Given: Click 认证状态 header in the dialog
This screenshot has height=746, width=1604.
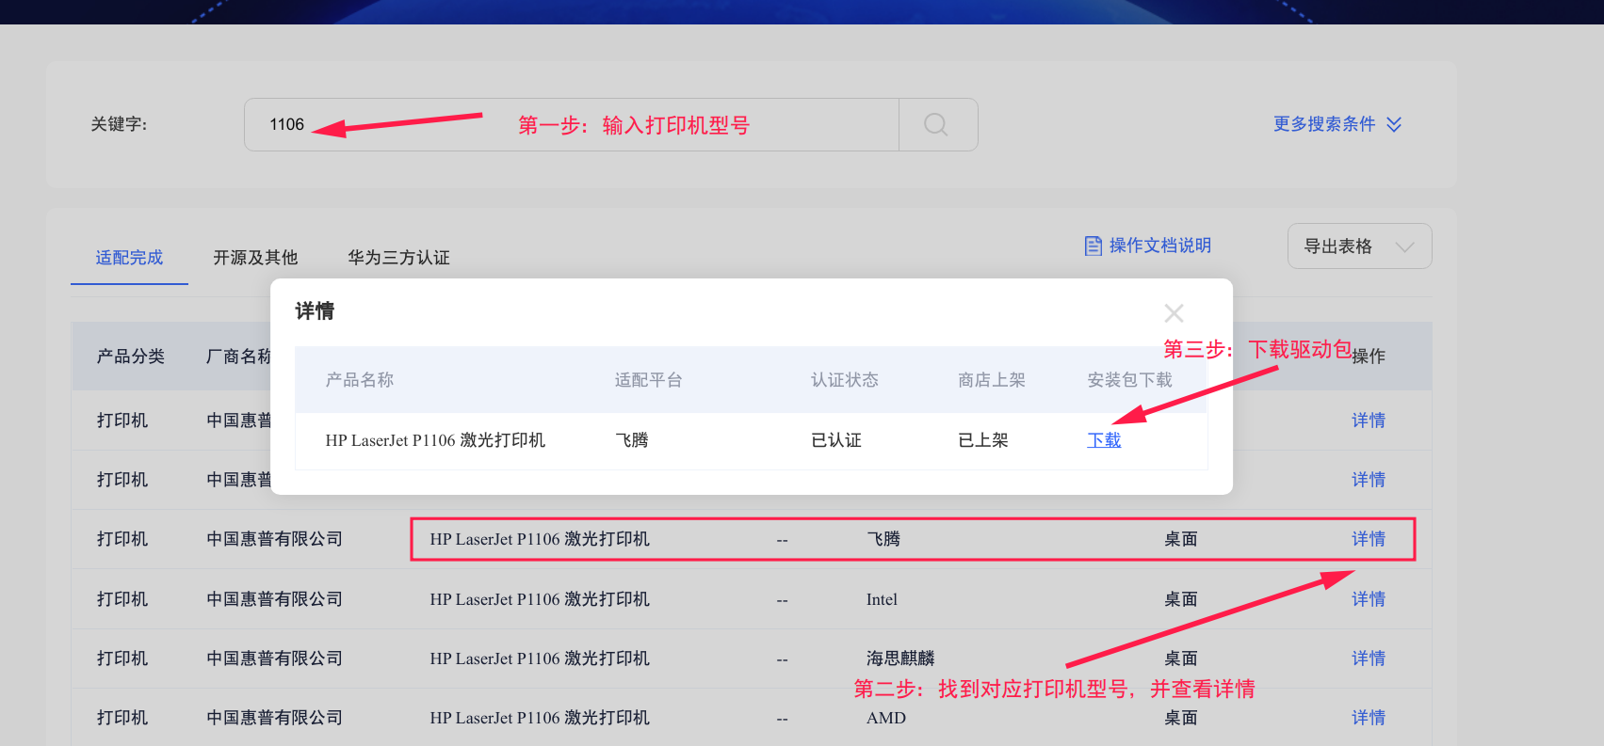Looking at the screenshot, I should click(845, 380).
